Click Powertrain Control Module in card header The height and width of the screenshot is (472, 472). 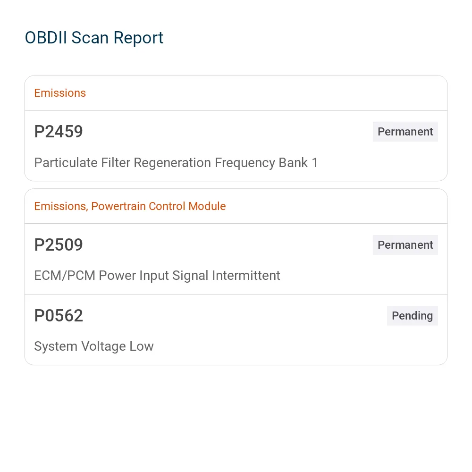click(x=158, y=207)
